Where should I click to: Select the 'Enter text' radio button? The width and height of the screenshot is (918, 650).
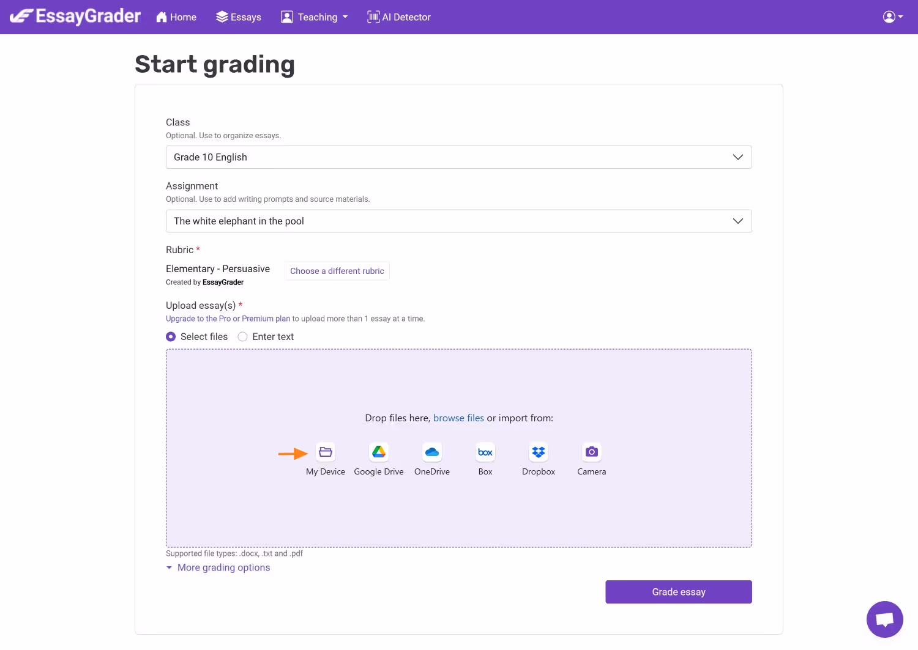242,337
